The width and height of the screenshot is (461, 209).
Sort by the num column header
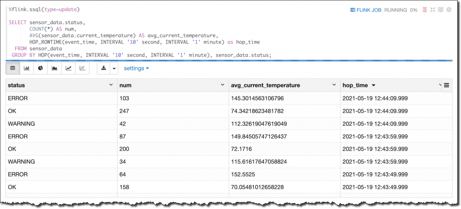click(x=126, y=85)
